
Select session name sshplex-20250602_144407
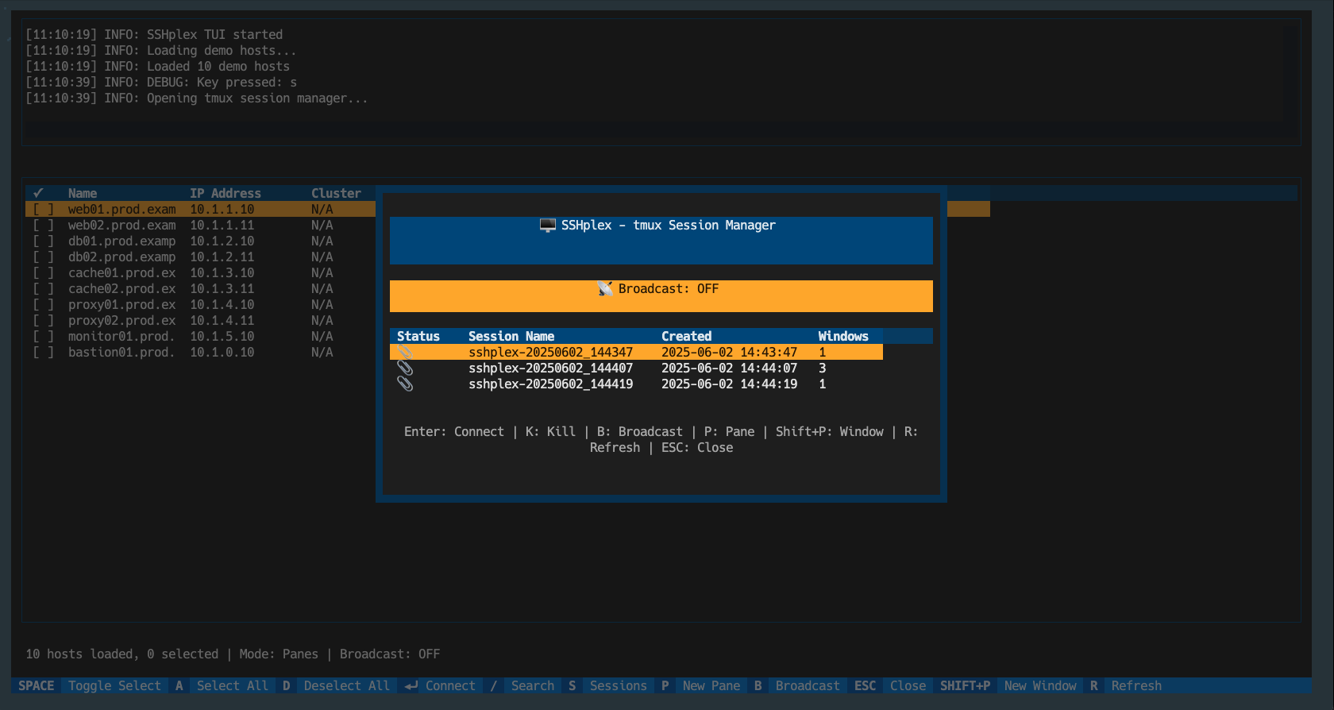(x=551, y=369)
